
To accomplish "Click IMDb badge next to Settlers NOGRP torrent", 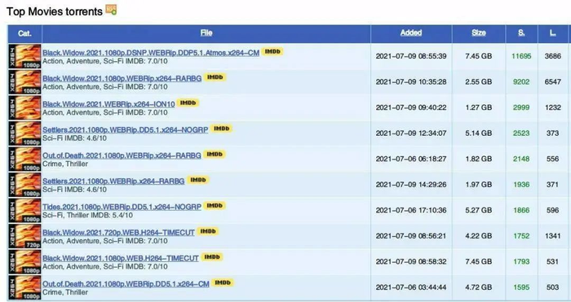I will (x=221, y=129).
